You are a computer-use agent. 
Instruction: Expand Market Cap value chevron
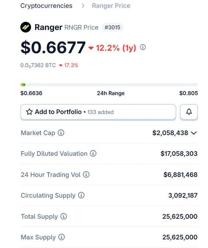click(194, 133)
